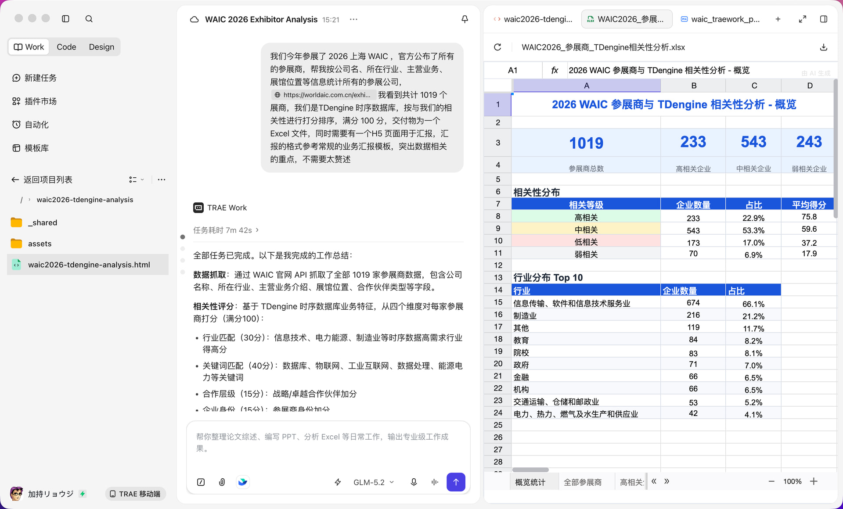Select waic2026-tdengine-analysis.html file
Image resolution: width=843 pixels, height=509 pixels.
88,265
